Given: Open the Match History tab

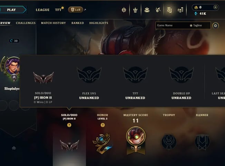Looking at the screenshot, I should coord(53,23).
